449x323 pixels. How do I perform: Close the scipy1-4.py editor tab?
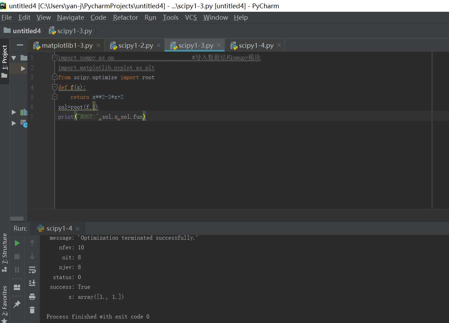pyautogui.click(x=279, y=45)
